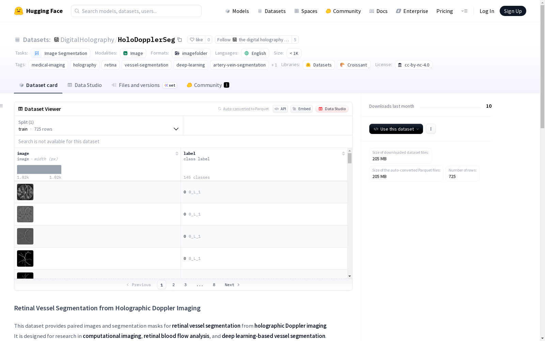
Task: Click the Image modality tag
Action: point(133,53)
